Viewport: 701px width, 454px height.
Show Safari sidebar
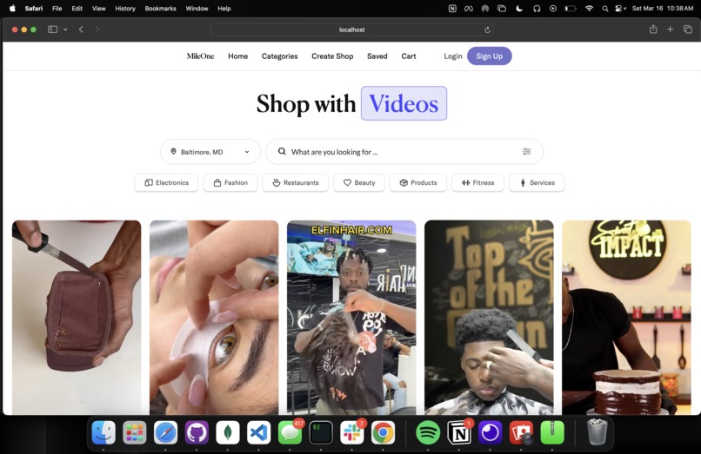(x=52, y=30)
